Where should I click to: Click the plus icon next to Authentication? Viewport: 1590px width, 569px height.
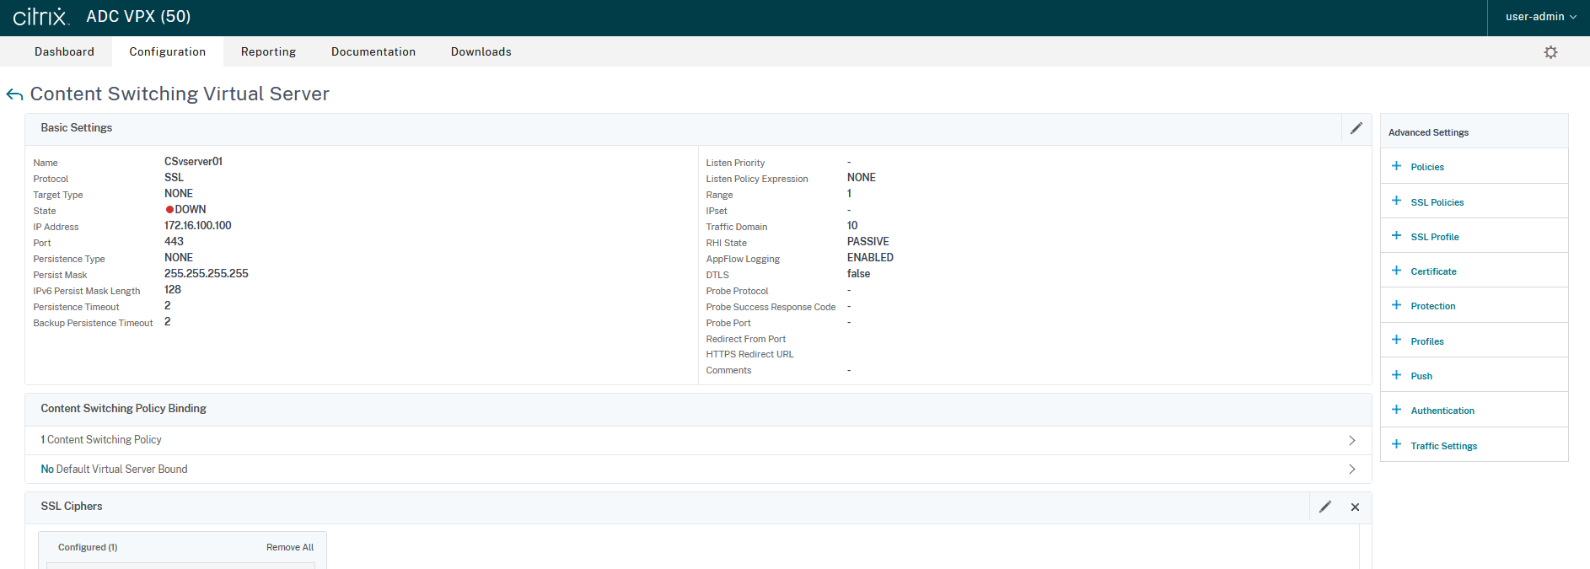click(x=1396, y=410)
